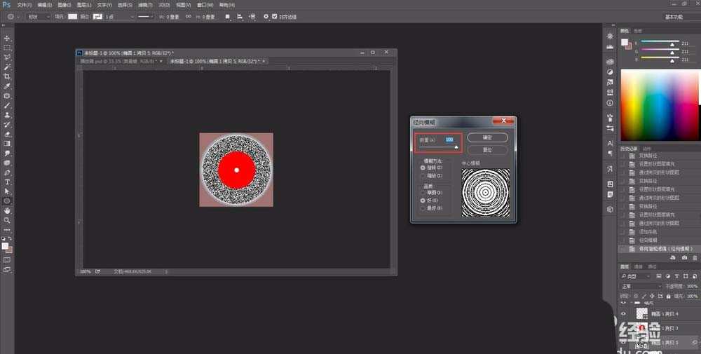Select the Crop tool
The width and height of the screenshot is (701, 354).
[8, 76]
